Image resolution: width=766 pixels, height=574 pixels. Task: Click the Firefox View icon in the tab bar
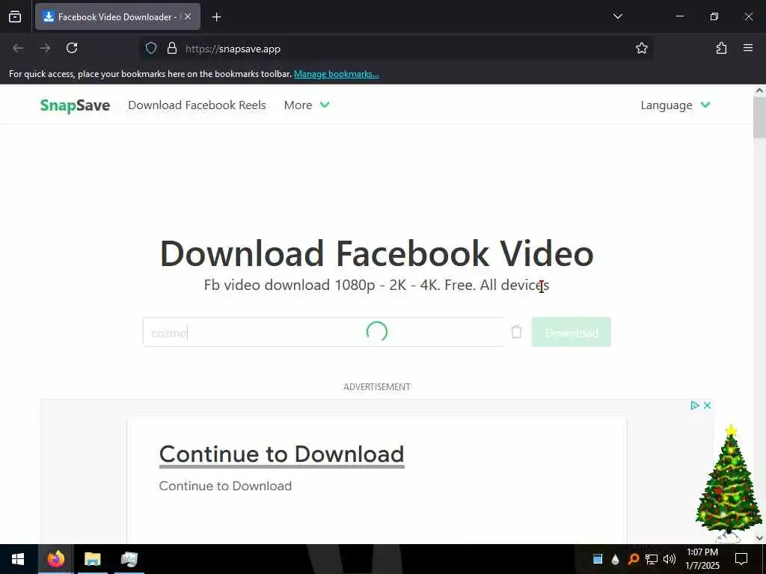click(15, 16)
